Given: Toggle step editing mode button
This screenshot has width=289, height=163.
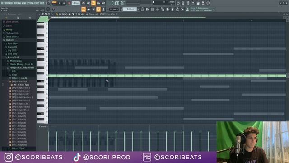Looking at the screenshot, I should (93, 9).
